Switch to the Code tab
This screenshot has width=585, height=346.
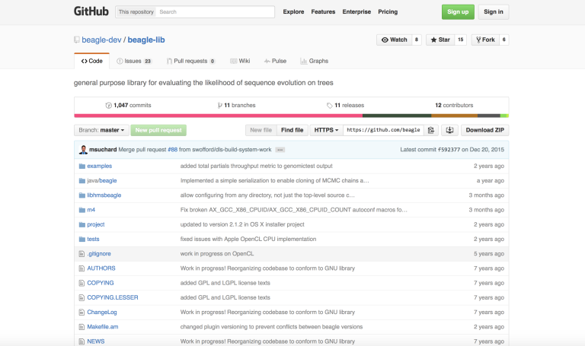click(91, 61)
